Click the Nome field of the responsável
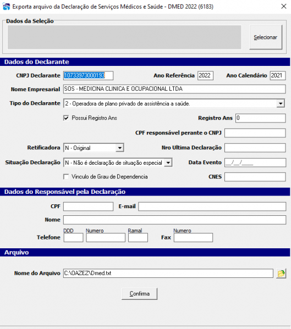291x329 pixels. pyautogui.click(x=174, y=220)
